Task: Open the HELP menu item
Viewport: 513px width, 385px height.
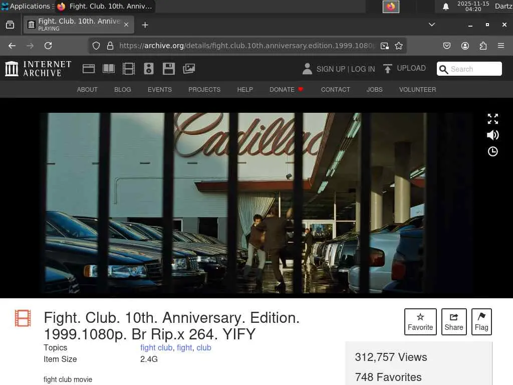Action: (245, 90)
